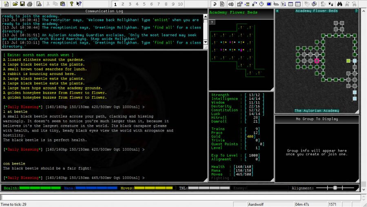Click the clock timers icon

[x=261, y=4]
